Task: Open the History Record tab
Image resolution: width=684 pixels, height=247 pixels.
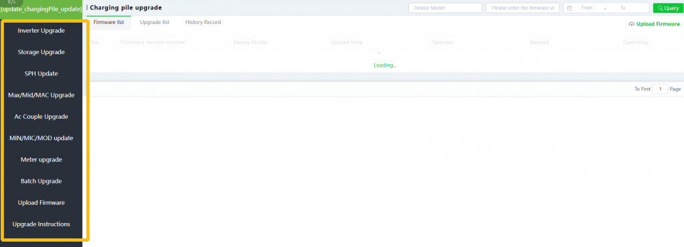Action: (203, 22)
